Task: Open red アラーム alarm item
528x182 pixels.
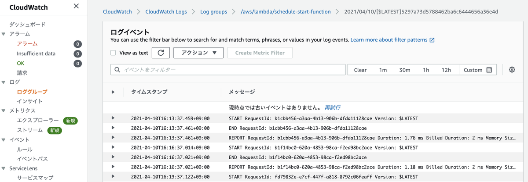Action: pyautogui.click(x=27, y=44)
